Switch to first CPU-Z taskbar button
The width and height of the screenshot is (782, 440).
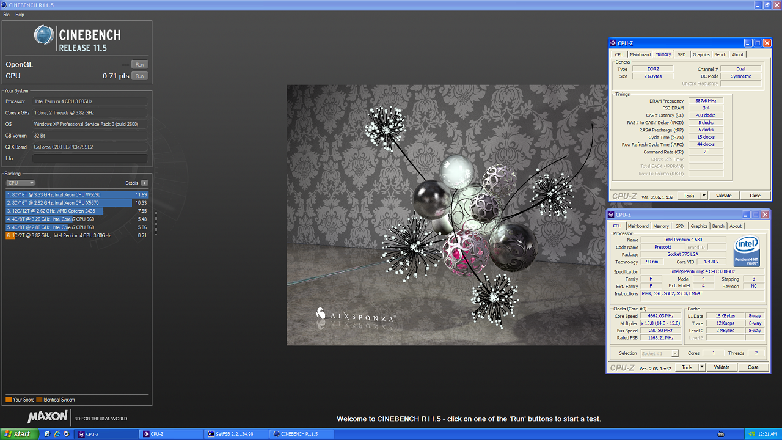[107, 434]
